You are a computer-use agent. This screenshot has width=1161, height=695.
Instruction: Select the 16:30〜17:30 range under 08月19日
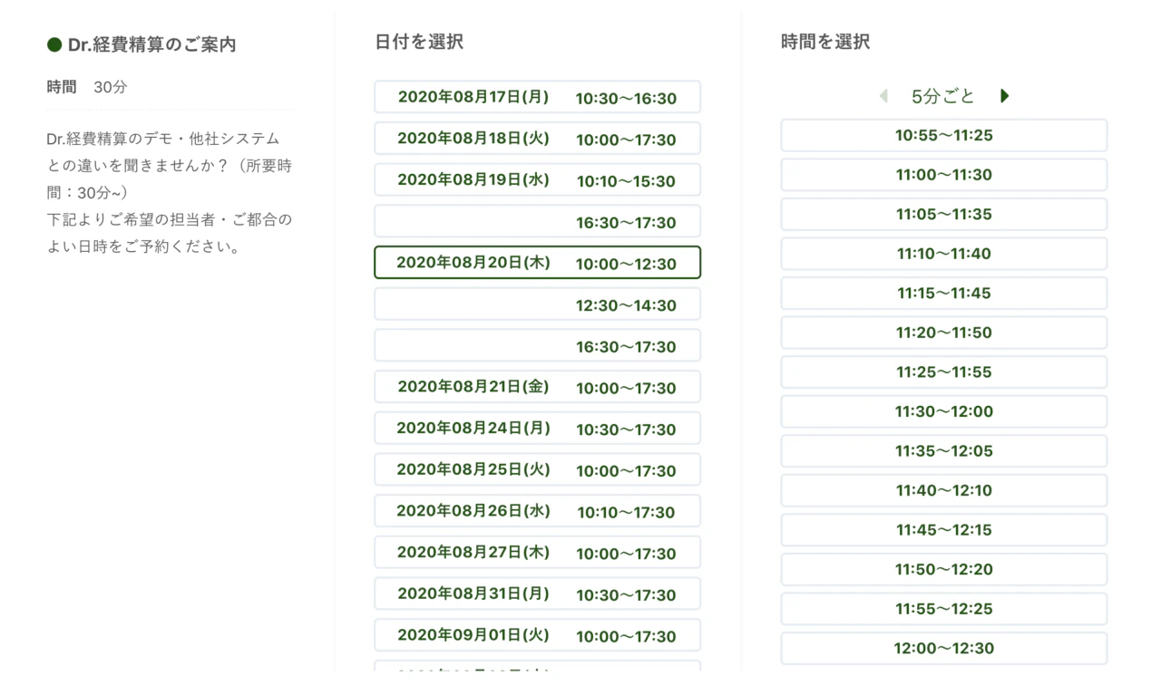537,222
